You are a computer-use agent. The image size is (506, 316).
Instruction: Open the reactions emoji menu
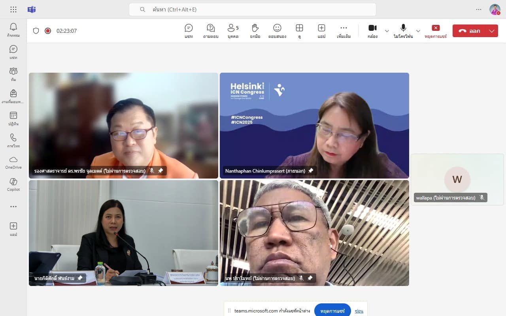point(277,31)
